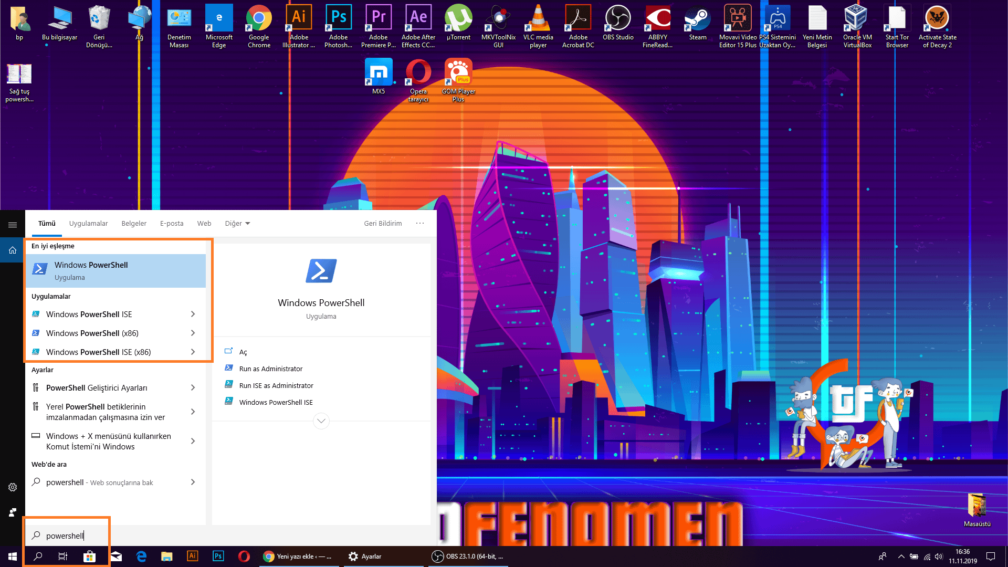This screenshot has width=1008, height=567.
Task: Expand PowerShell Geliştirici Ayarları arrow
Action: click(x=193, y=387)
